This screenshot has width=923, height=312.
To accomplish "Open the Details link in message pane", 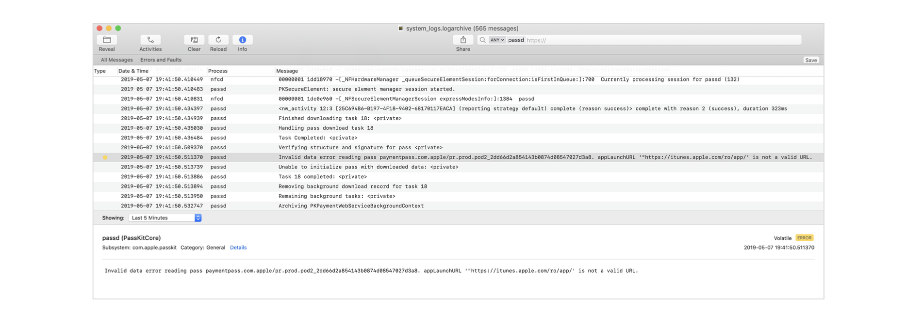I will click(238, 248).
